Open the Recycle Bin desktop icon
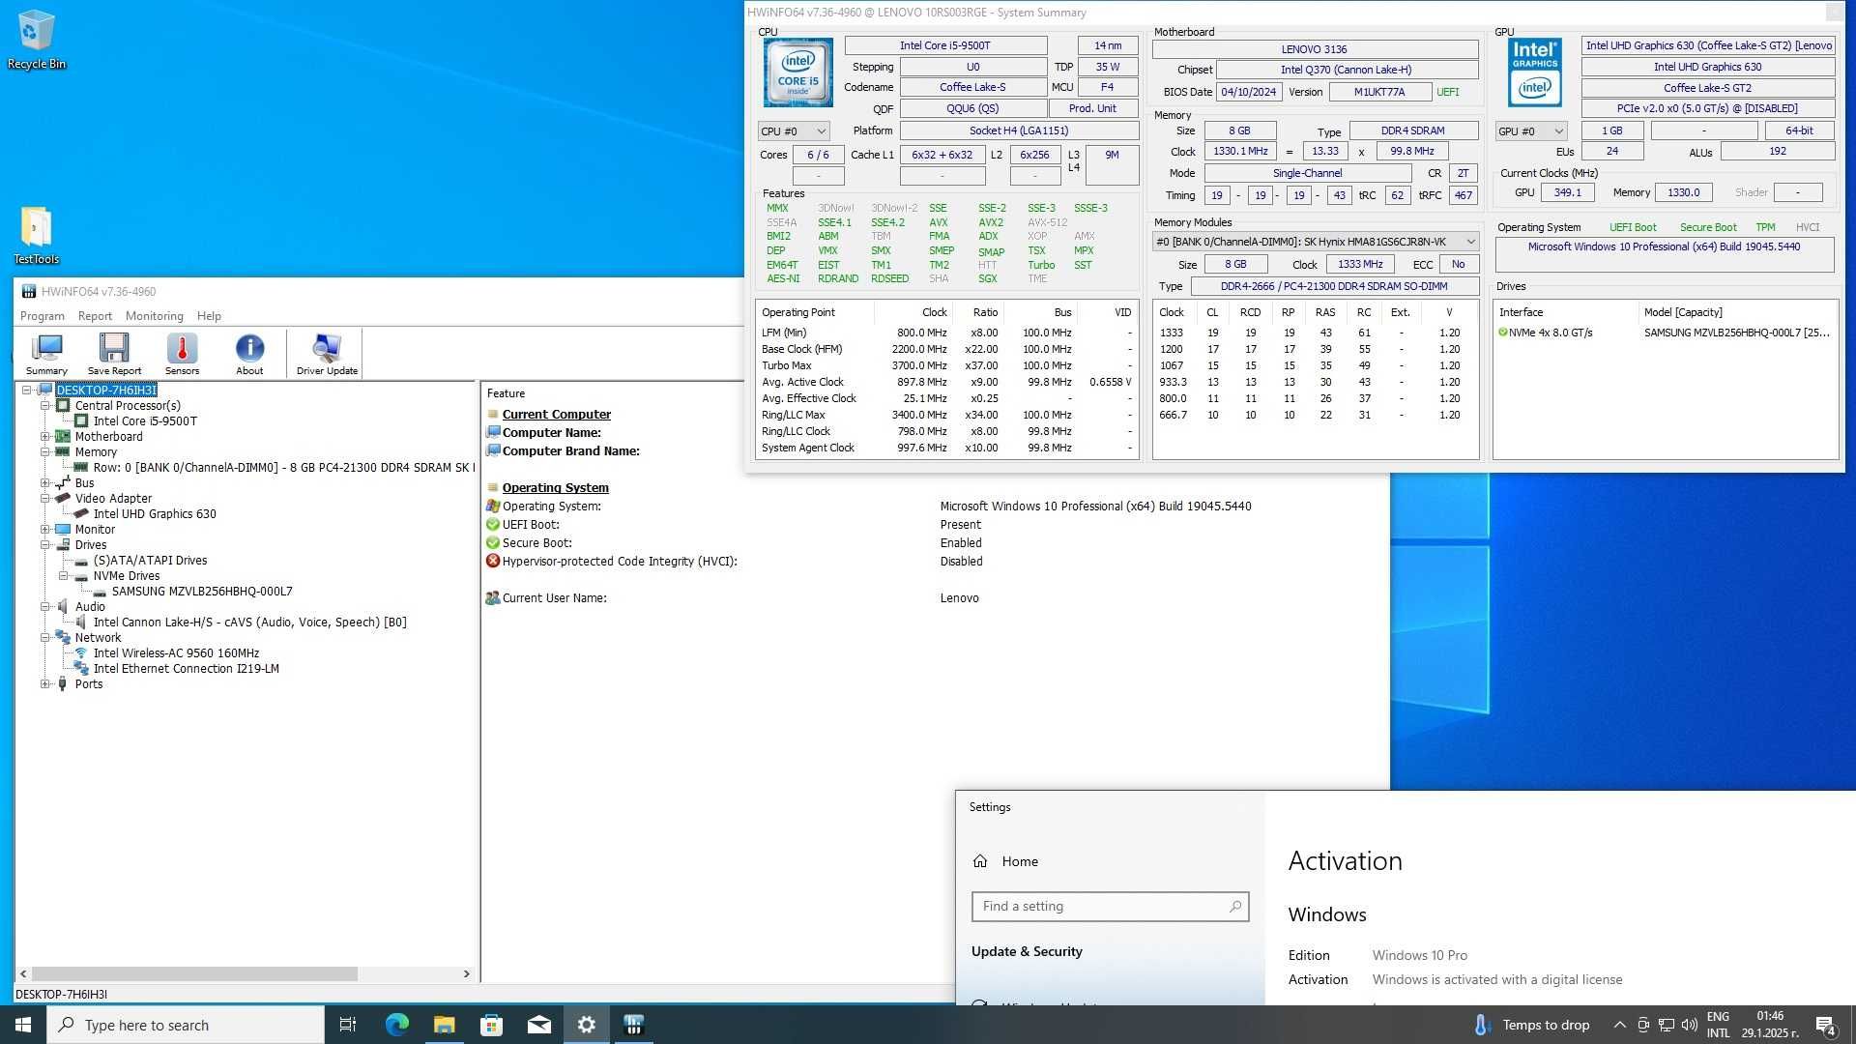The image size is (1856, 1044). click(x=36, y=40)
